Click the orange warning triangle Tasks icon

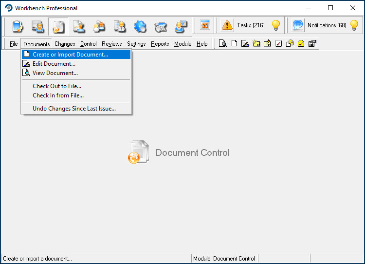coord(227,25)
